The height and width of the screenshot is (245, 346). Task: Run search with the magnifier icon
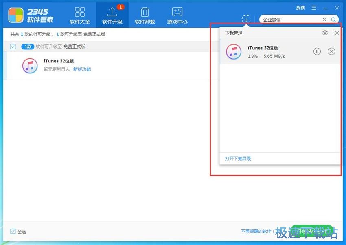[333, 20]
